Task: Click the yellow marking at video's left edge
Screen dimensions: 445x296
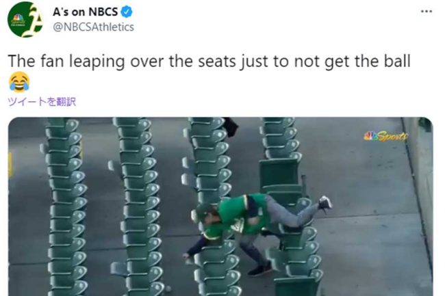Action: click(x=10, y=165)
